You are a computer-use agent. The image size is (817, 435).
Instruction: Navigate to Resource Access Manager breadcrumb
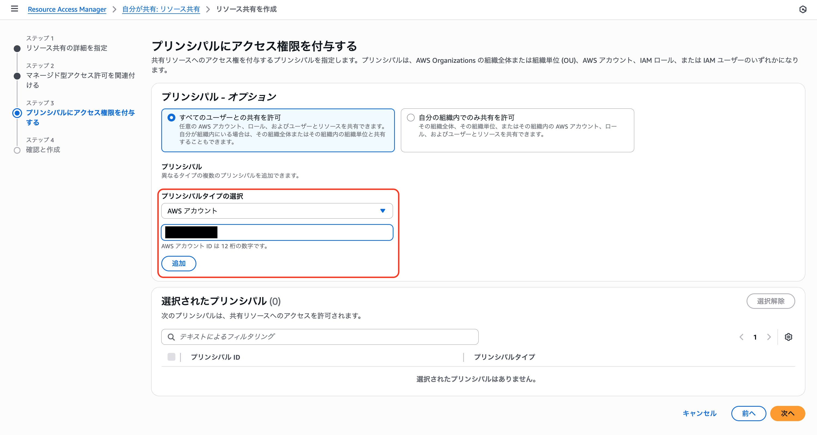pyautogui.click(x=67, y=9)
